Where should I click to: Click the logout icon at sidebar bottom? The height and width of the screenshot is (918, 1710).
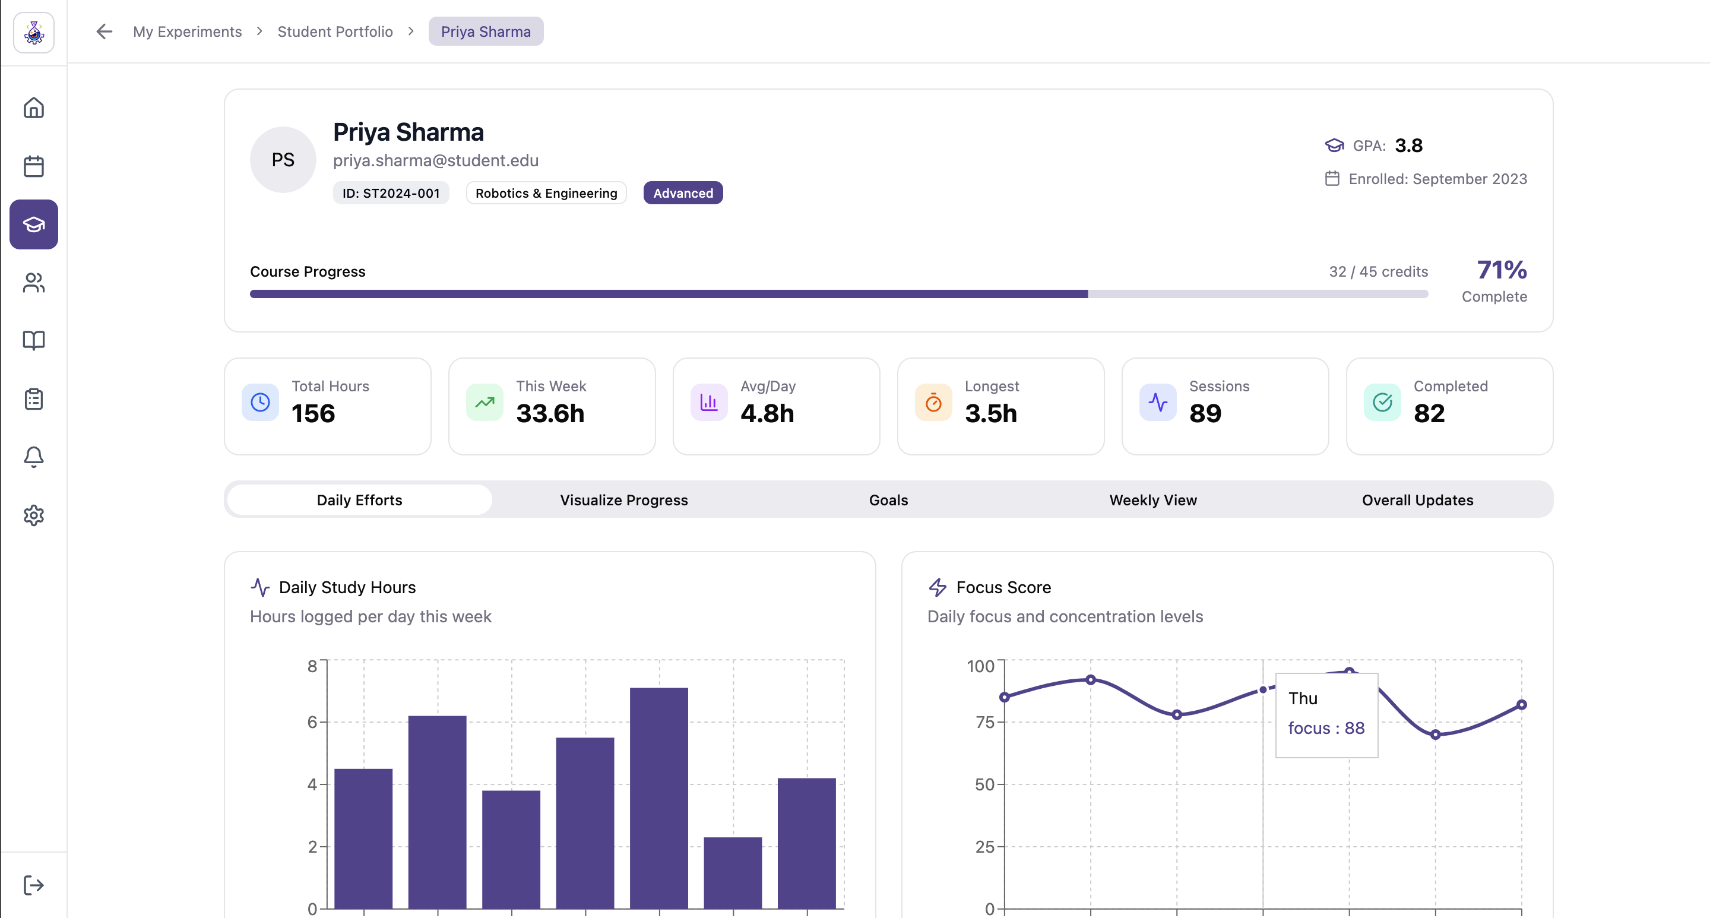click(x=33, y=885)
